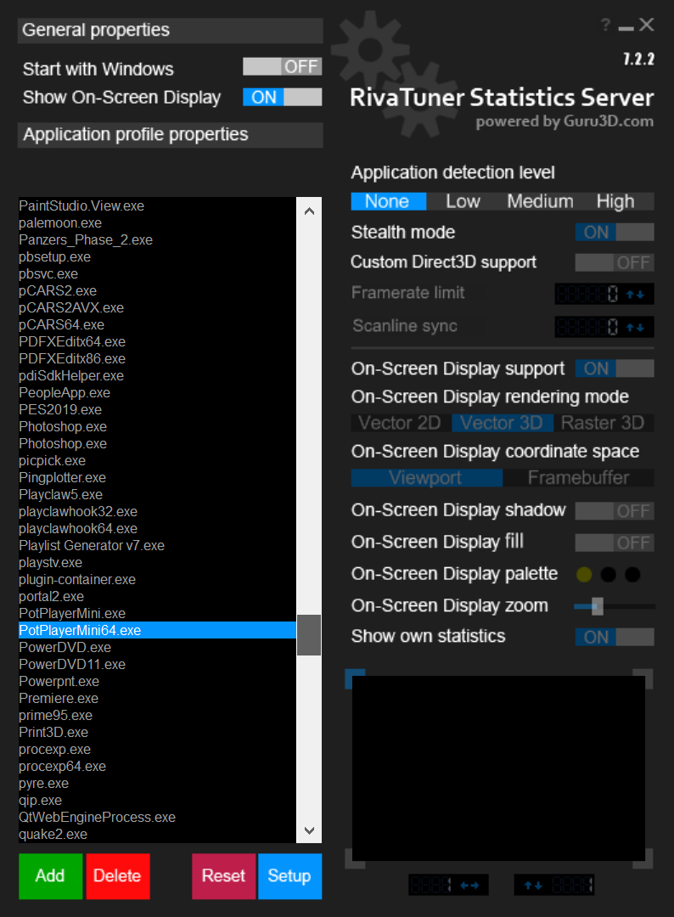Set detection level to High
The width and height of the screenshot is (674, 917).
pyautogui.click(x=615, y=201)
